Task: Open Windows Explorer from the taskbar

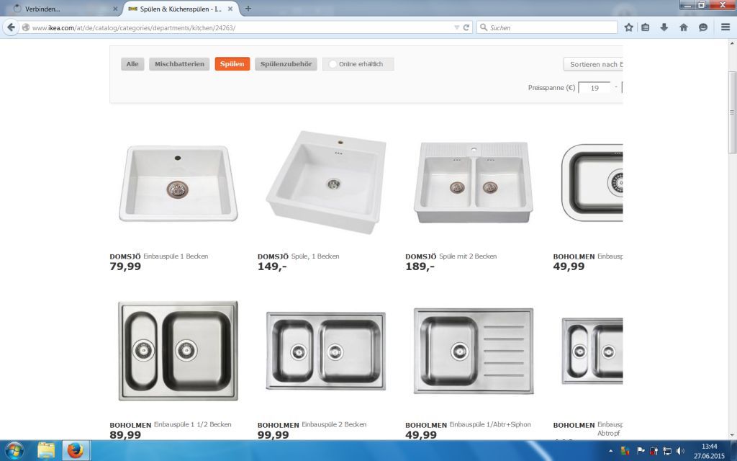Action: point(46,450)
